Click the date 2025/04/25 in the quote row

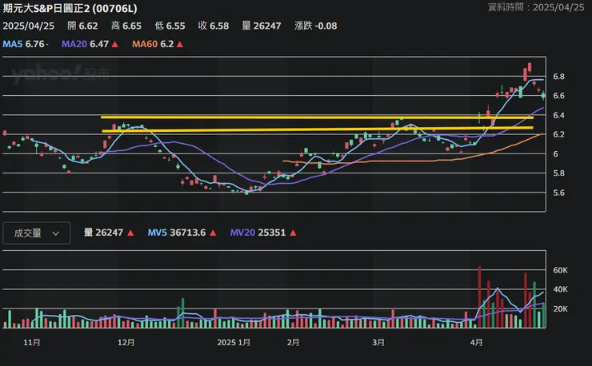[x=29, y=26]
